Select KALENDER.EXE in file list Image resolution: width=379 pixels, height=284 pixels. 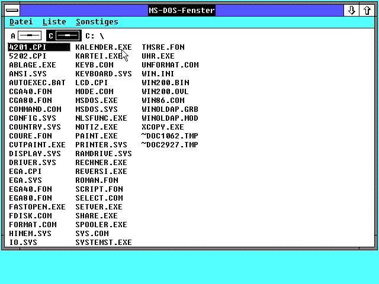pos(103,47)
